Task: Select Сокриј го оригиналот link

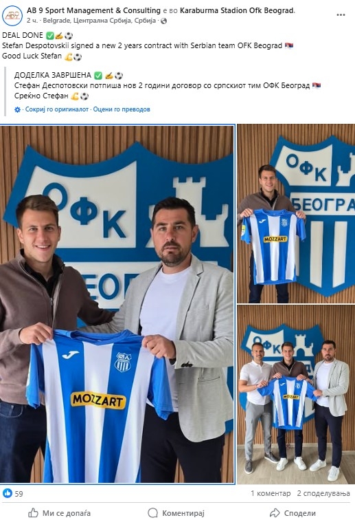Action: coord(57,109)
